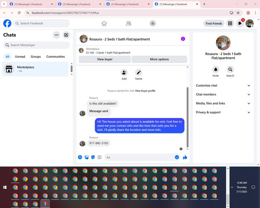The height and width of the screenshot is (208, 260).
Task: Click the 'Message sent' bubble
Action: point(99,111)
